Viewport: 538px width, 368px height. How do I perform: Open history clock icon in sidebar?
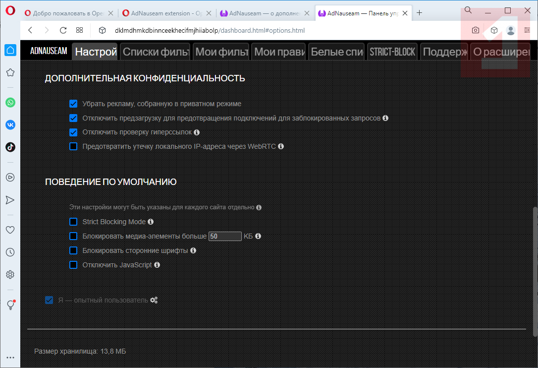pos(10,252)
